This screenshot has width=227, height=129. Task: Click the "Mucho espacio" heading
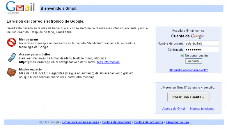click(x=30, y=69)
